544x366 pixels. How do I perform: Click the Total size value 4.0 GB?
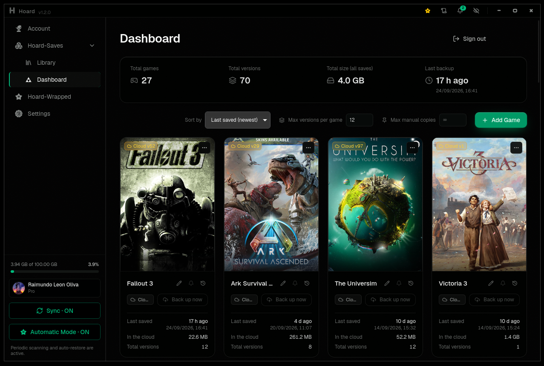pos(351,80)
